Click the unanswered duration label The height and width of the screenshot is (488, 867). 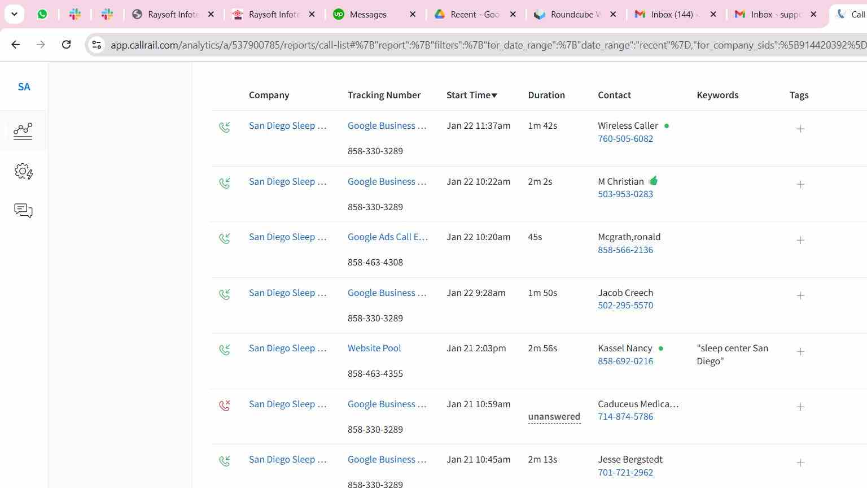point(554,417)
